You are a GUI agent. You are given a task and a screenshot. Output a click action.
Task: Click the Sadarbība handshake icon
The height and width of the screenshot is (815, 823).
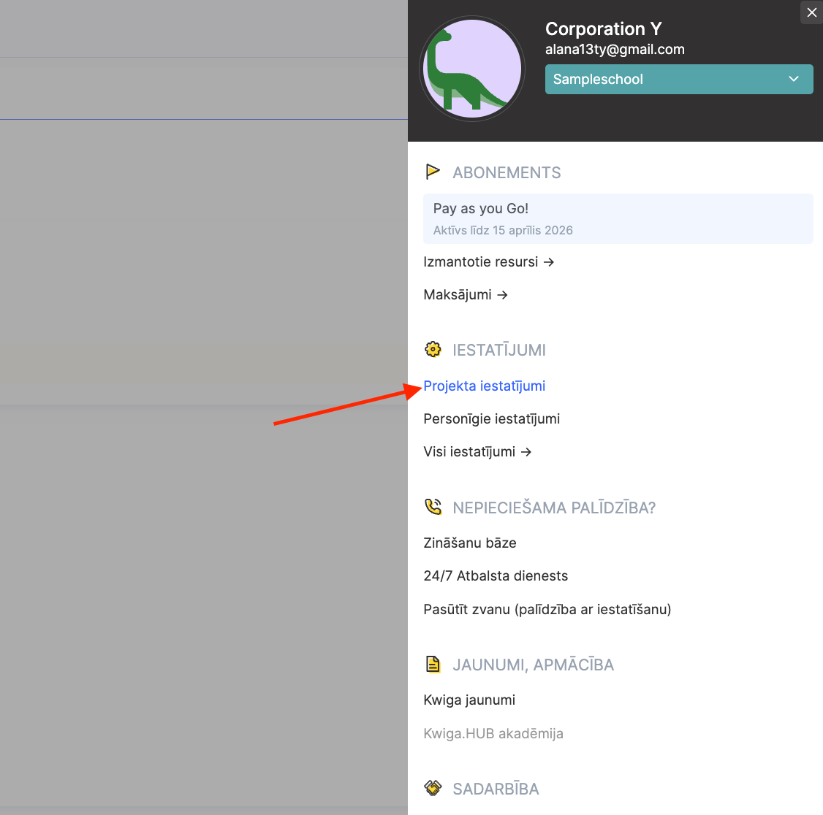coord(433,788)
